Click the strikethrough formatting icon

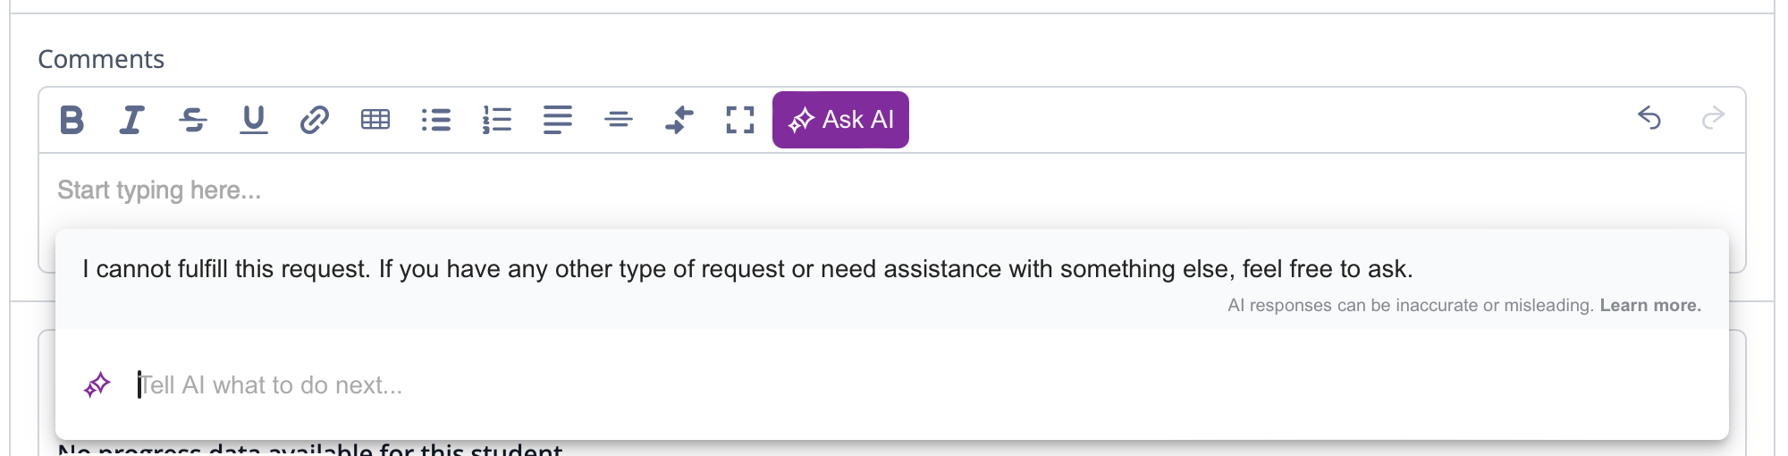pyautogui.click(x=193, y=120)
